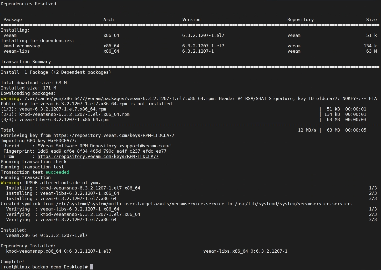Click the 'Installed size: 171 M' line
This screenshot has width=381, height=270.
coord(28,88)
